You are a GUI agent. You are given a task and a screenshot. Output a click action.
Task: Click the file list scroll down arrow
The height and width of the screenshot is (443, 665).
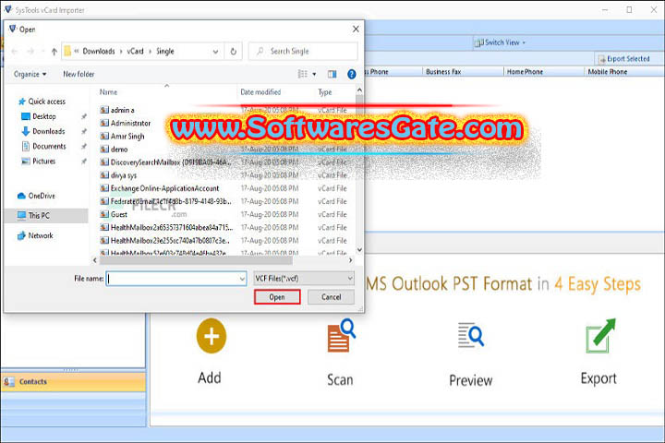[x=359, y=250]
